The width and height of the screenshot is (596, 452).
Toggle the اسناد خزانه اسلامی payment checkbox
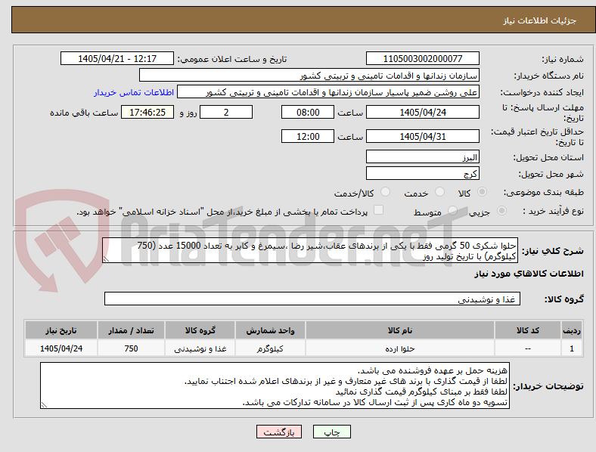[379, 210]
